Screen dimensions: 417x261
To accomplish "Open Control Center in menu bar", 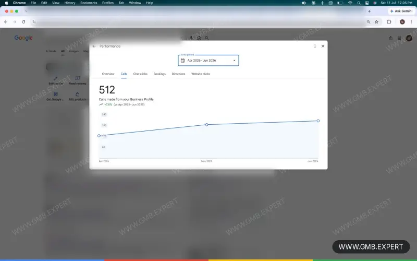I will 367,3.
